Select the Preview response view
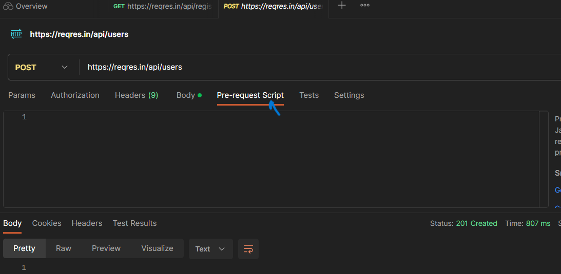Image resolution: width=561 pixels, height=274 pixels. pos(106,248)
